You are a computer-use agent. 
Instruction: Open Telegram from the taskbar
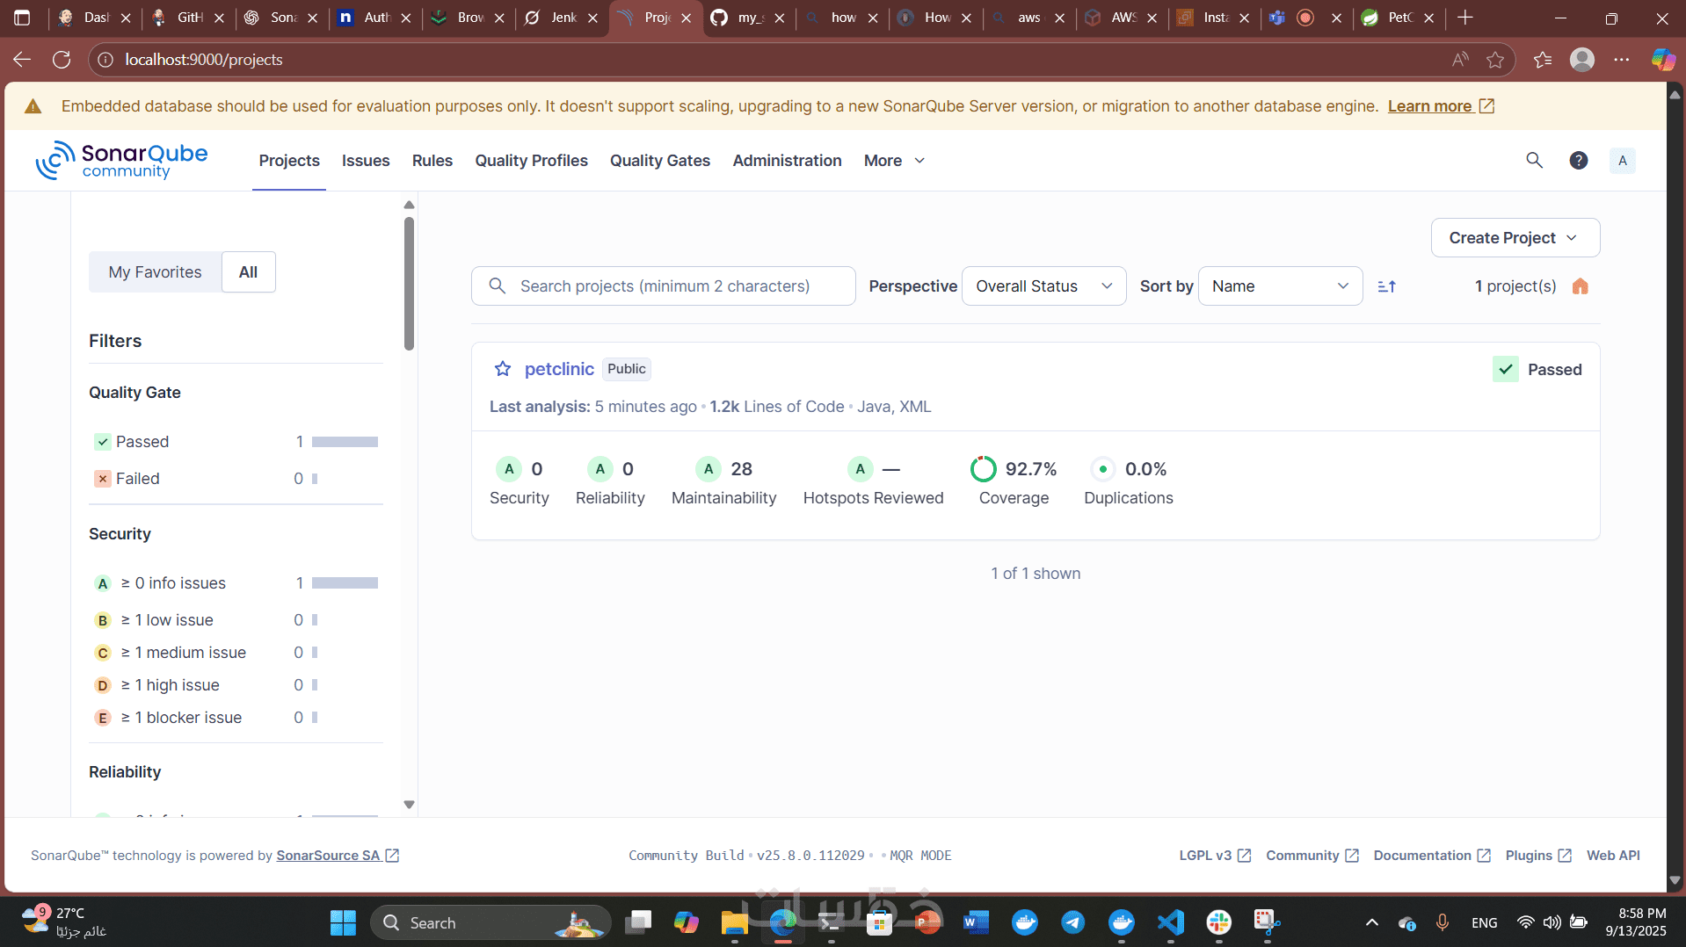tap(1072, 922)
